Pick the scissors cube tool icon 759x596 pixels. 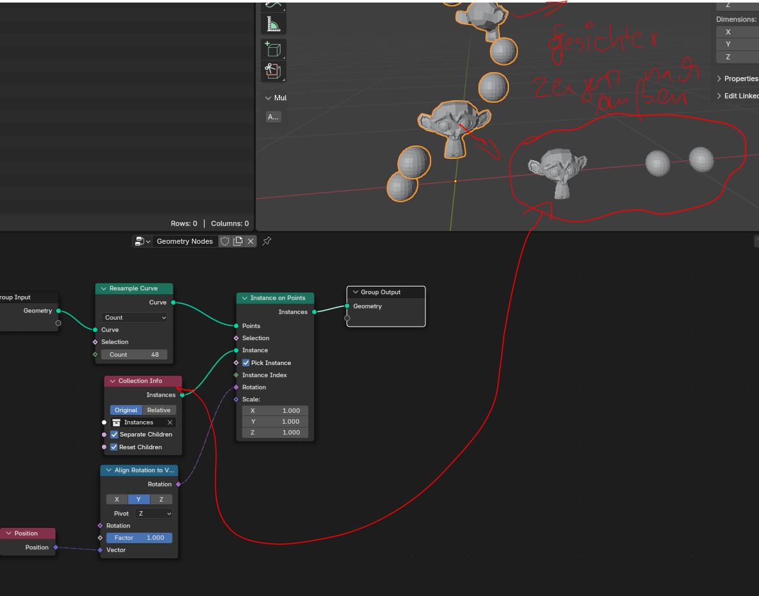pyautogui.click(x=273, y=71)
